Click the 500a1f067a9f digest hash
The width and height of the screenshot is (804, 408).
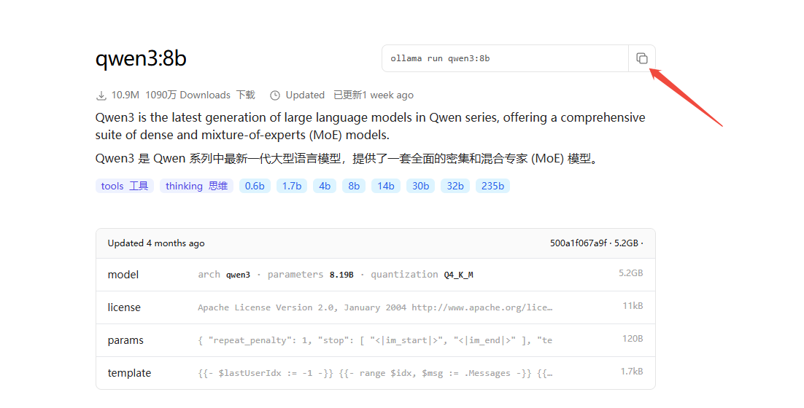pos(578,243)
